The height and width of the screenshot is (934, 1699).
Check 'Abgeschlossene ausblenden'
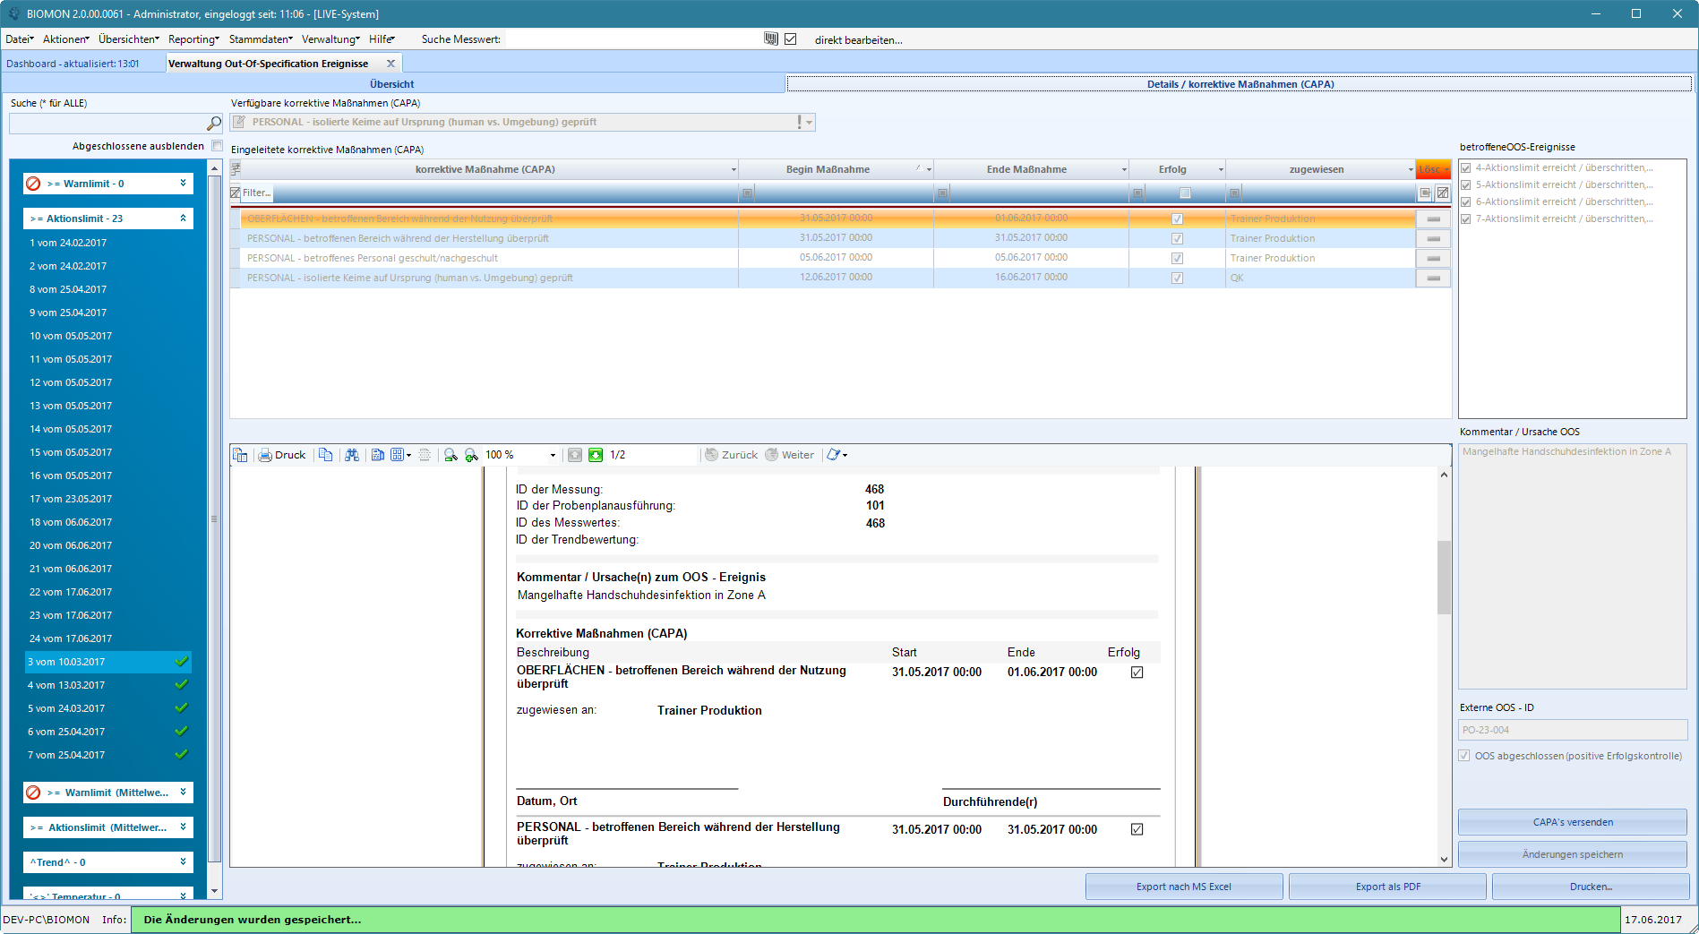tap(217, 146)
